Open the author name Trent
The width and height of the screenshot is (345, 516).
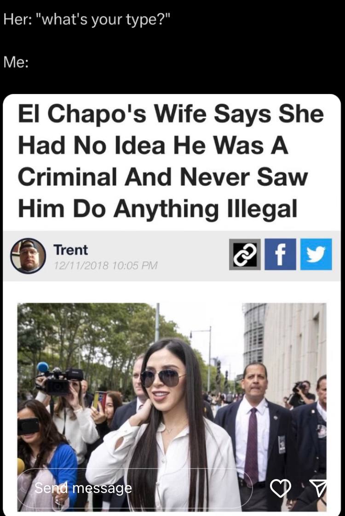tap(70, 250)
